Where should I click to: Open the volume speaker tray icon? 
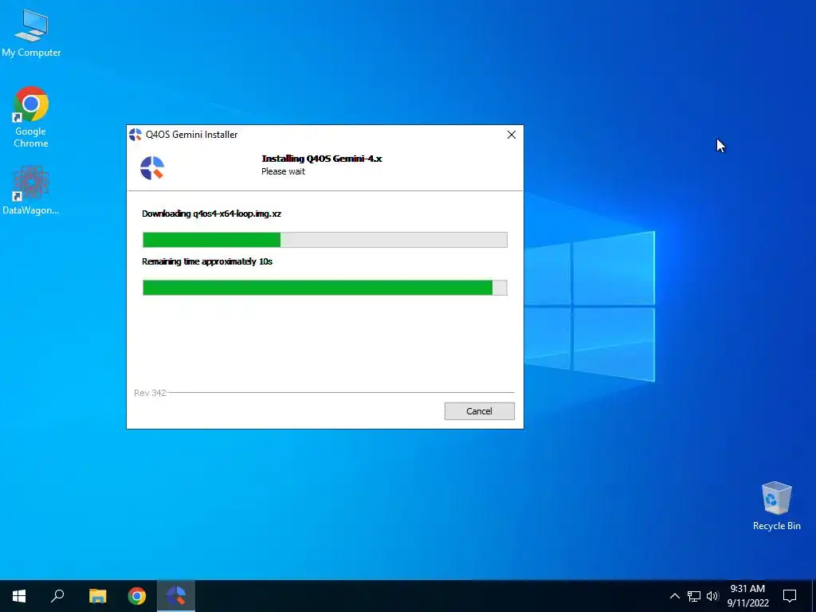point(712,596)
